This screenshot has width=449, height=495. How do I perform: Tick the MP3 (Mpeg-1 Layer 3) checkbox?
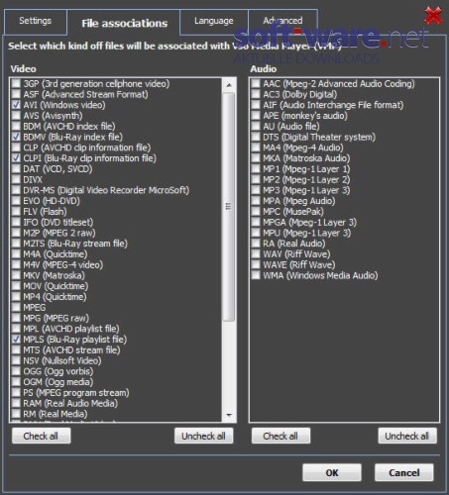coord(256,190)
